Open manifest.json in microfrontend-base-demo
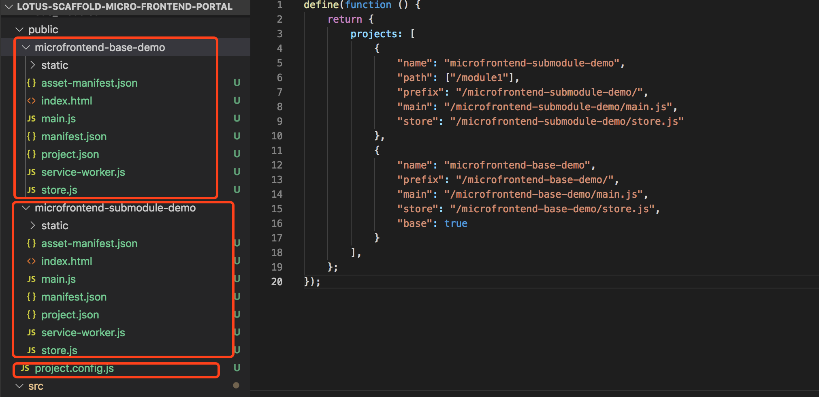The width and height of the screenshot is (819, 397). (x=74, y=137)
